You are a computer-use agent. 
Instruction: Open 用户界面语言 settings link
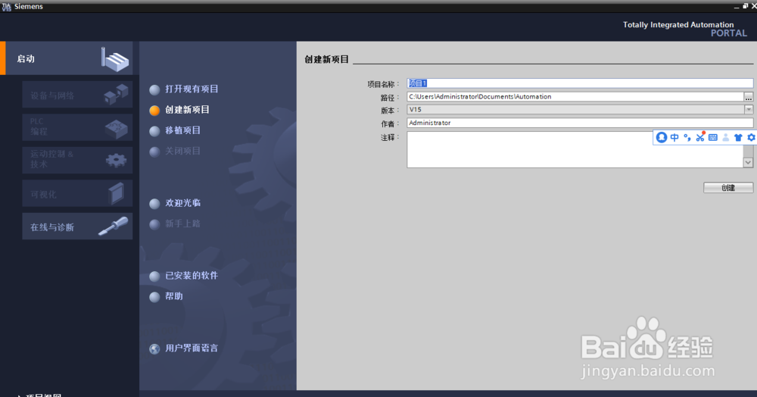click(192, 349)
